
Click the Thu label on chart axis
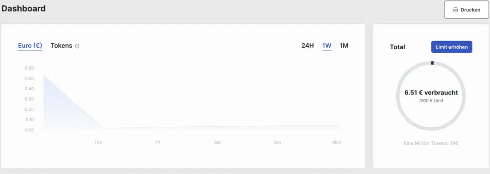(x=98, y=142)
